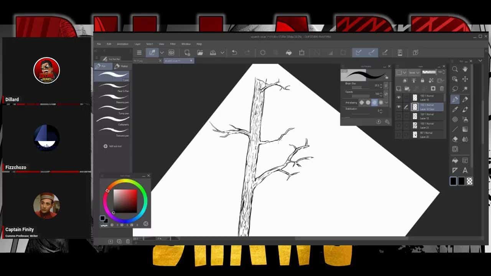Viewport: 491px width, 276px height.
Task: Click the Undo arrow in command bar
Action: [x=234, y=53]
